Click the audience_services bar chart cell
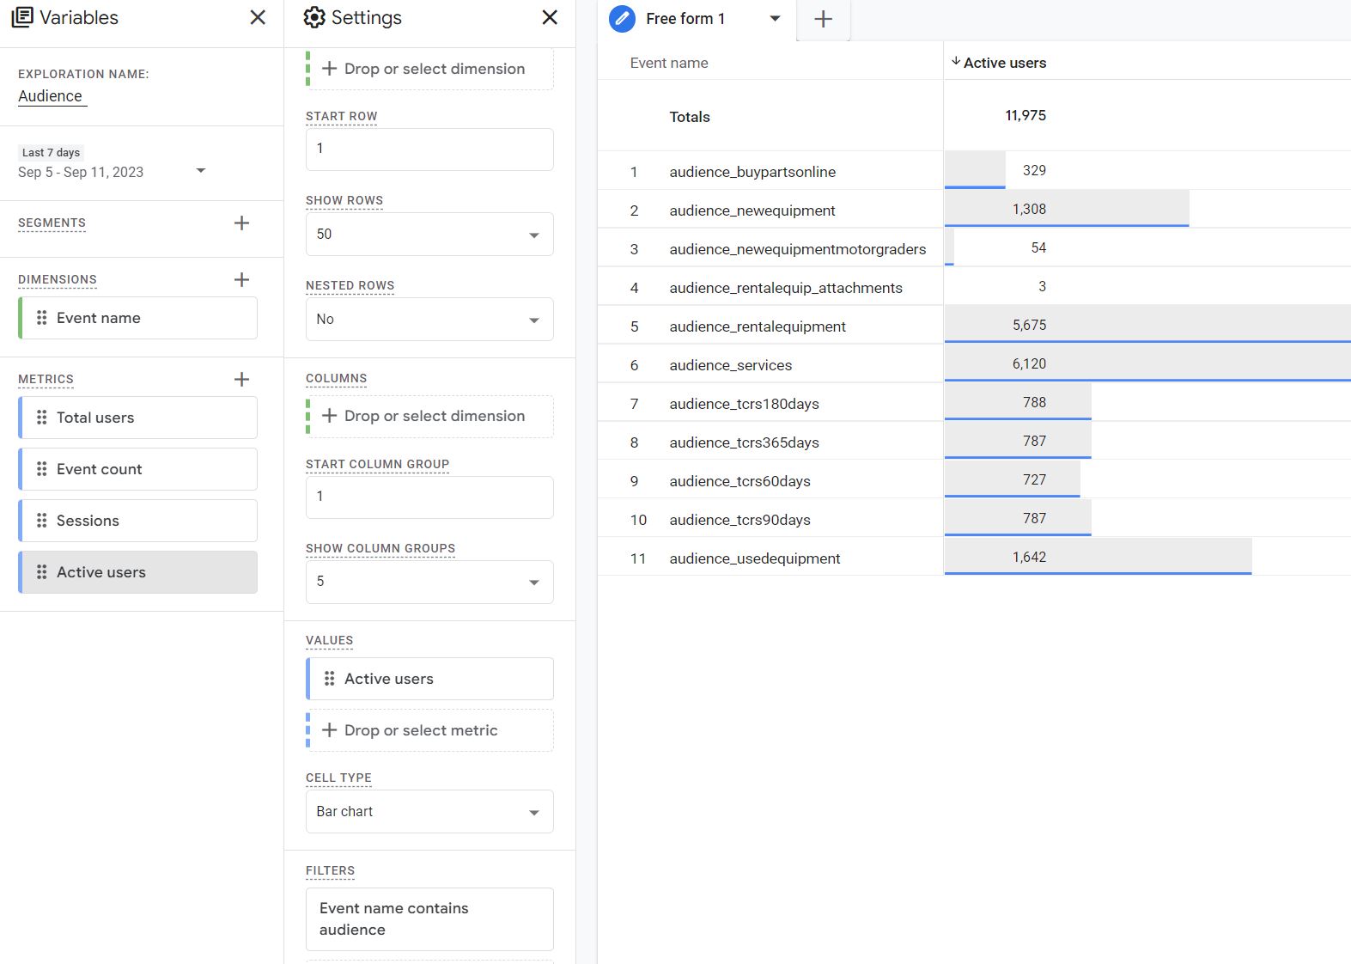 1147,364
